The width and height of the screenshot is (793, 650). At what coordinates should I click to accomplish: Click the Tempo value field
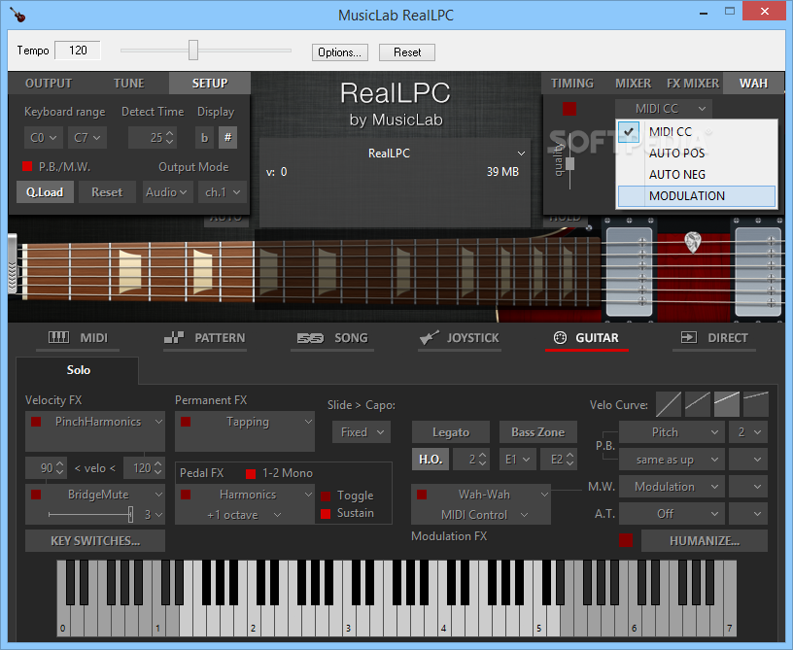78,51
